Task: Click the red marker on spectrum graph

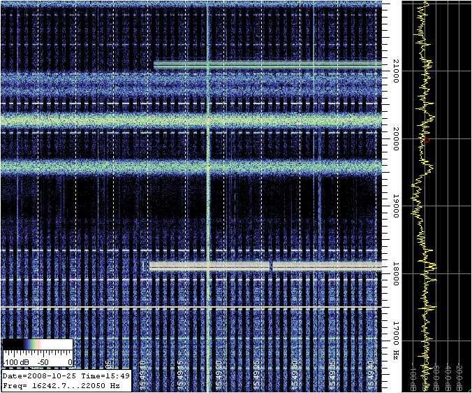Action: (x=427, y=139)
